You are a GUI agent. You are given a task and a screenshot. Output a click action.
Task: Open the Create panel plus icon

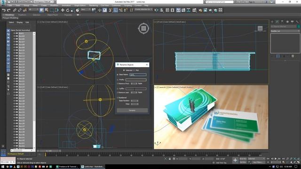(x=272, y=22)
